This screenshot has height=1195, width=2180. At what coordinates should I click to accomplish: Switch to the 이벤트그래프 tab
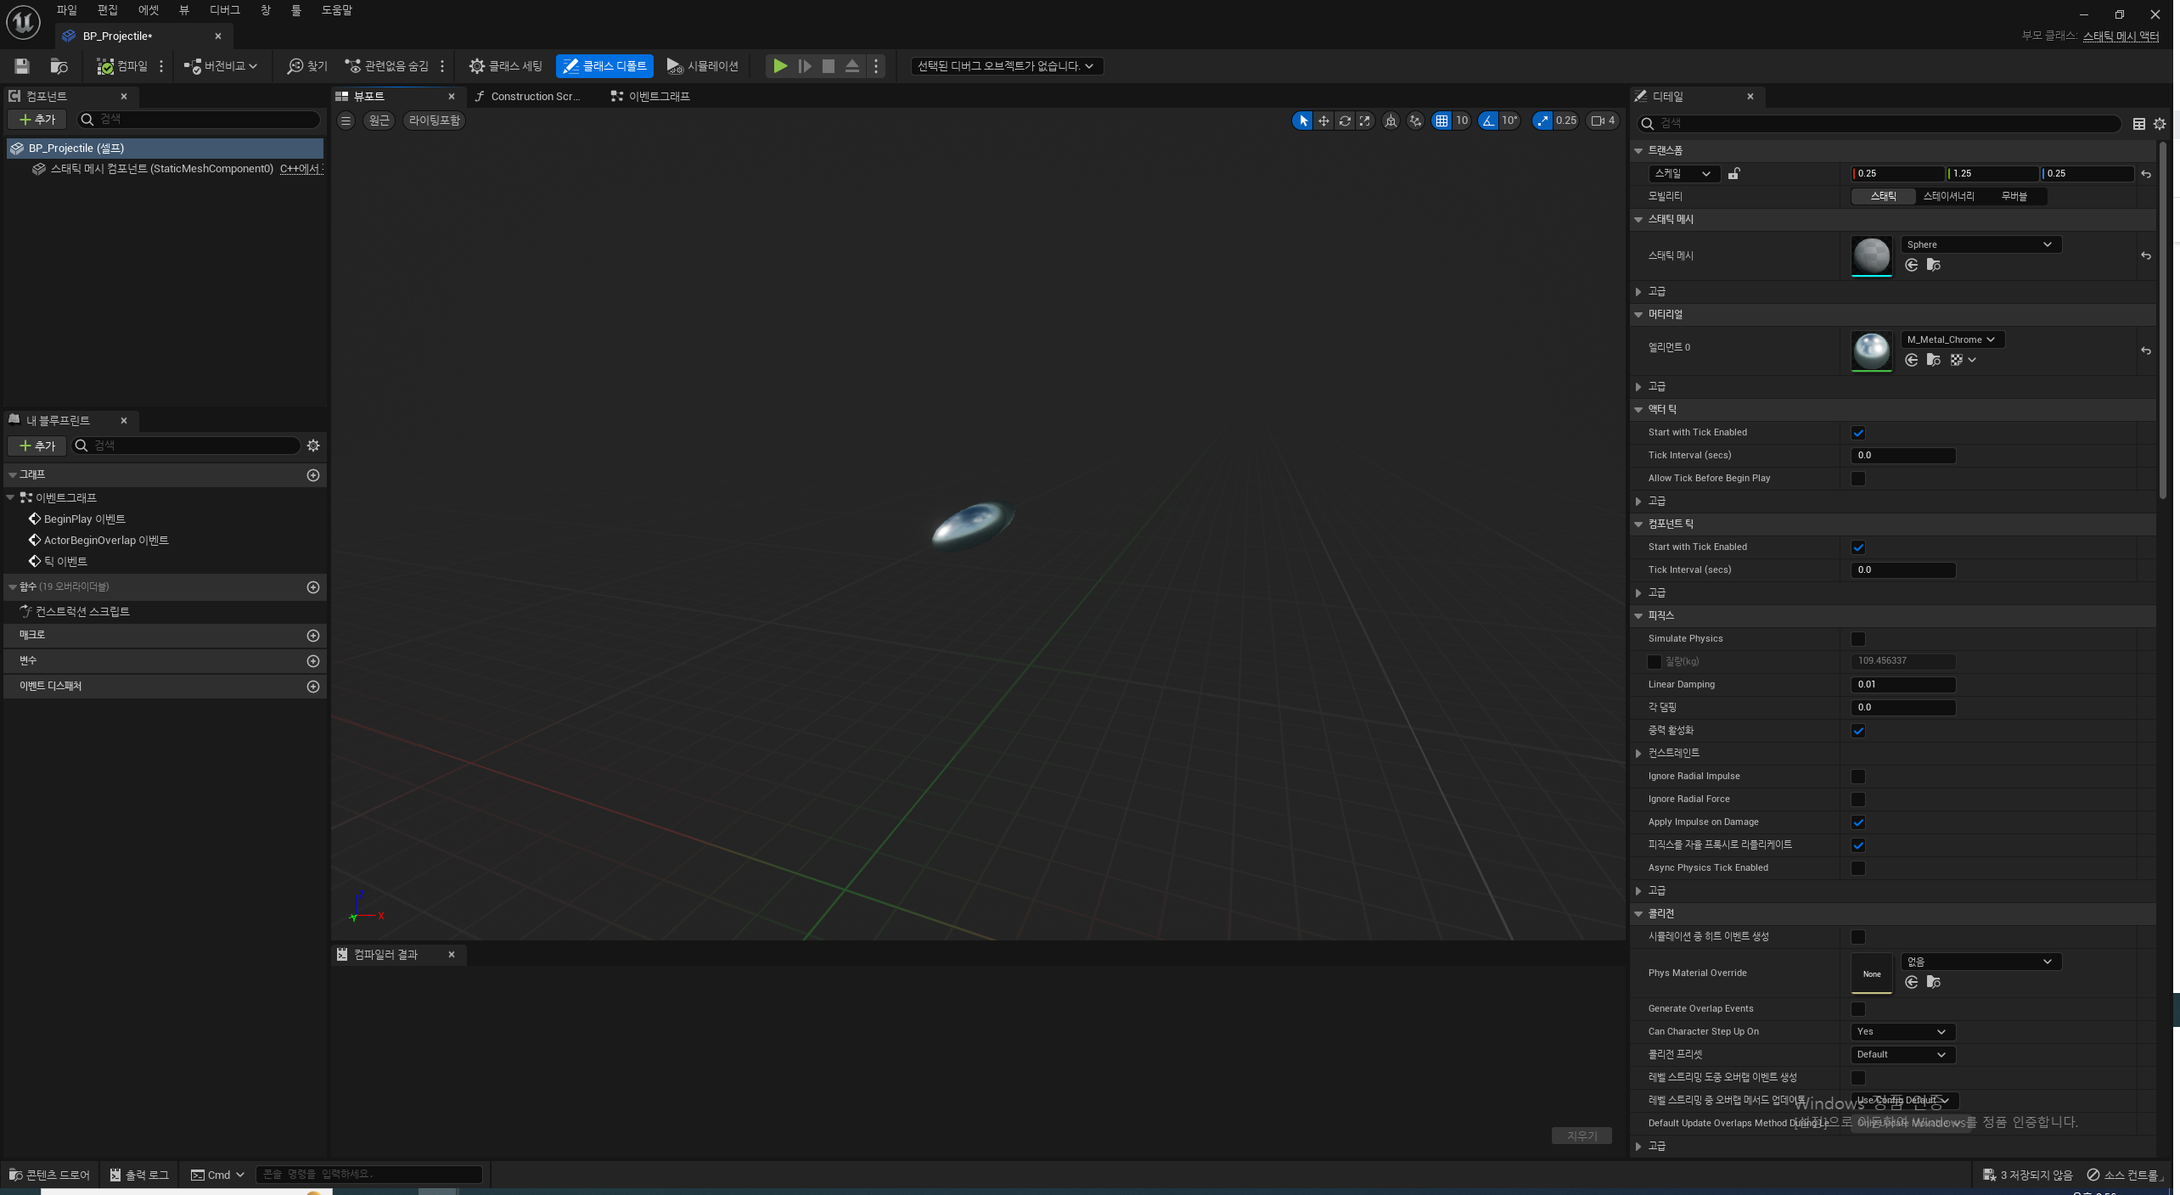[x=658, y=97]
